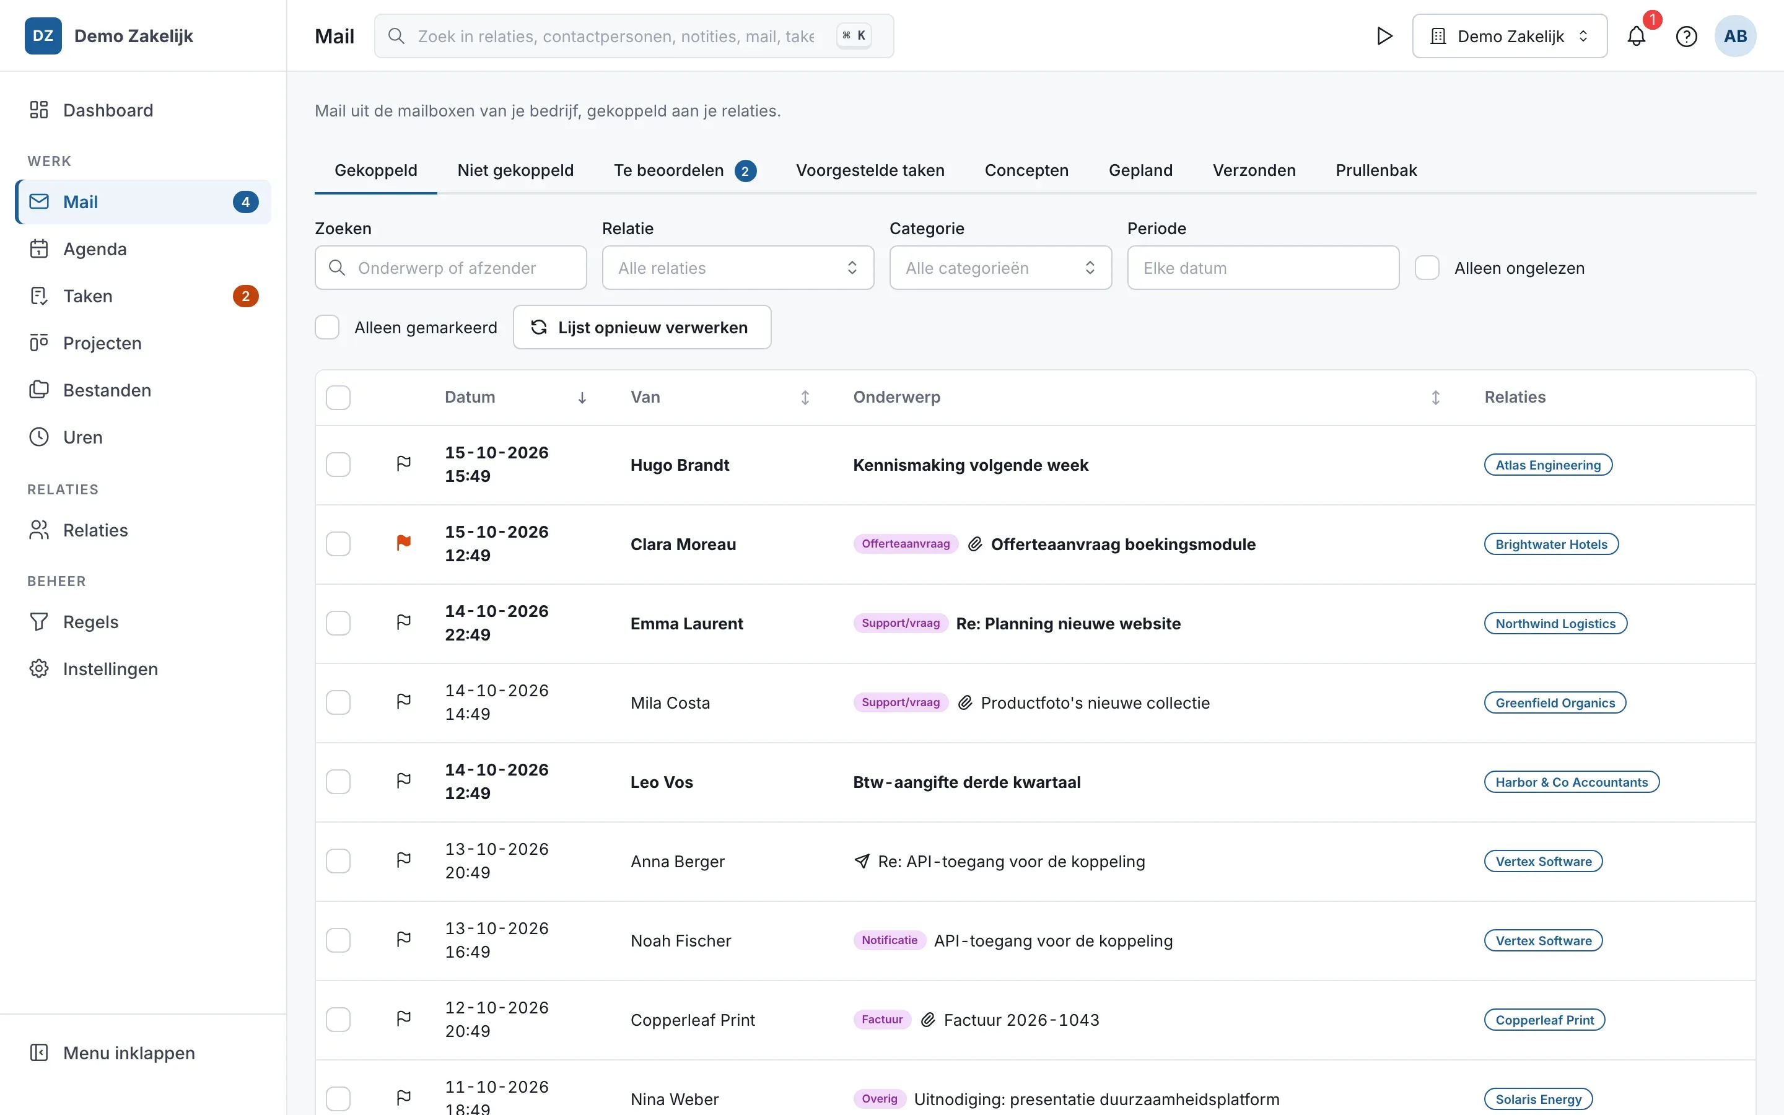Select the Noah Fischer row checkbox

(x=338, y=940)
